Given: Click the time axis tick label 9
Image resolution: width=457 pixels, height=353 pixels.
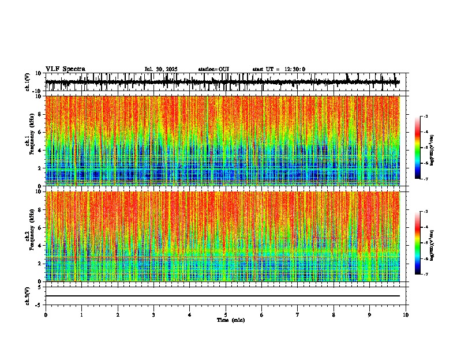Looking at the screenshot, I should coord(369,315).
